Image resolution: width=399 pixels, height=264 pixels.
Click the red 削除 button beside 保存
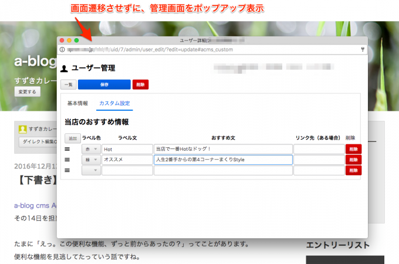(140, 84)
